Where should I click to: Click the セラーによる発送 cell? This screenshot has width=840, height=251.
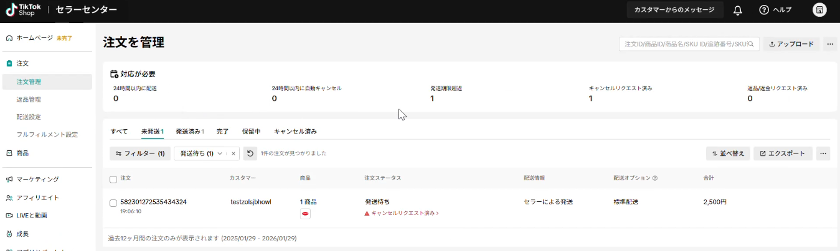(549, 202)
